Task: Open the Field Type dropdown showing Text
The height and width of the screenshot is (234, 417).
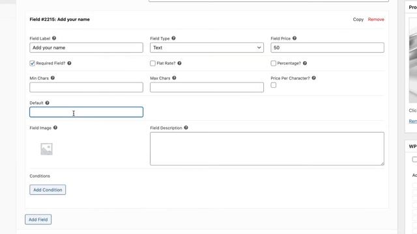Action: coord(207,47)
